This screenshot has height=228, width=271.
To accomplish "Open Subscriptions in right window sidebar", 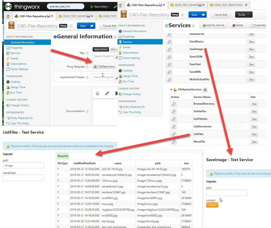I will coord(130,53).
